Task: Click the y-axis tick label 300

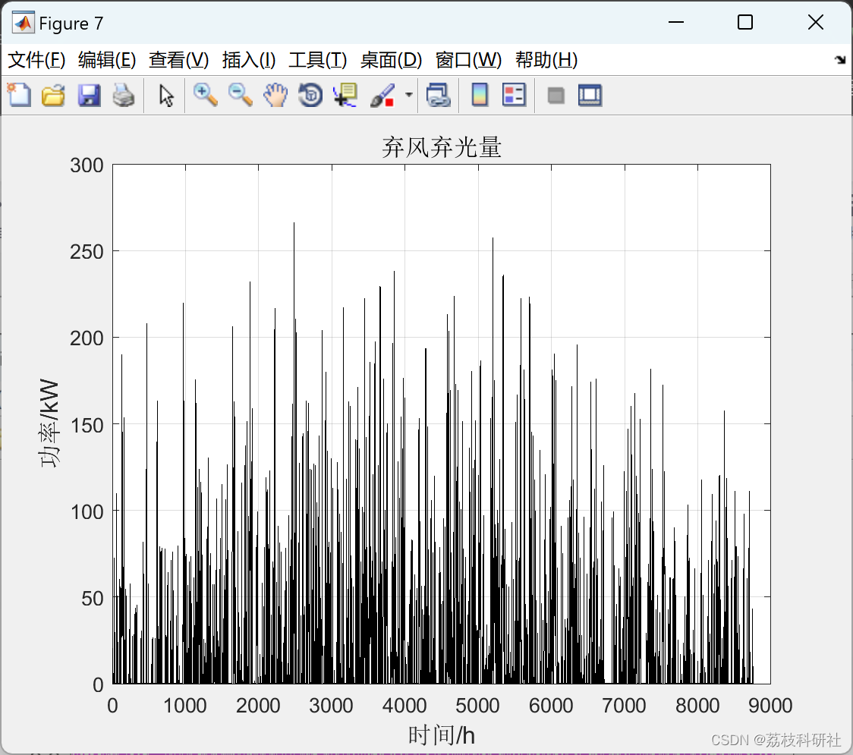Action: pos(87,165)
